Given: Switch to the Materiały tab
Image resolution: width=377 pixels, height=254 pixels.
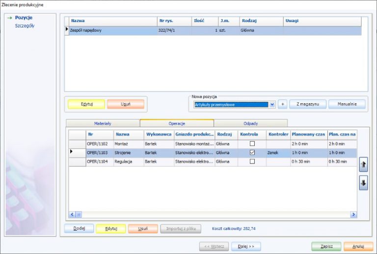Looking at the screenshot, I should coord(103,124).
